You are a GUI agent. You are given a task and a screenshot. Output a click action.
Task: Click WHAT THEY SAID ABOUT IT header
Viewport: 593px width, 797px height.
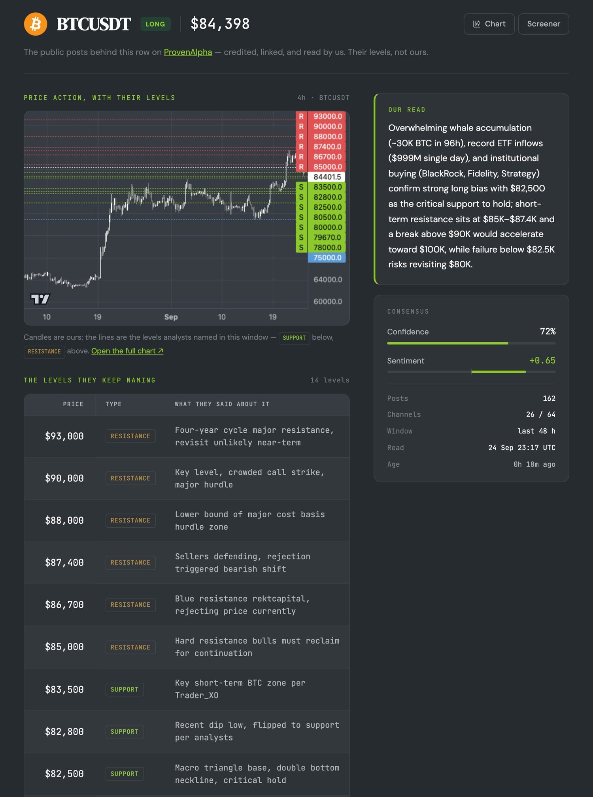click(x=222, y=404)
